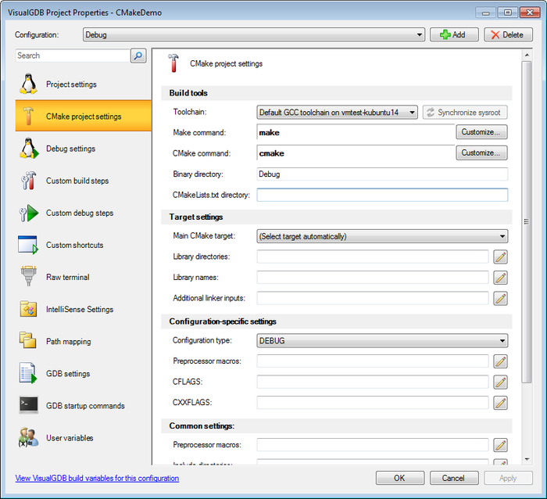Click the CMake project settings hammer icon
The height and width of the screenshot is (499, 547).
point(28,116)
